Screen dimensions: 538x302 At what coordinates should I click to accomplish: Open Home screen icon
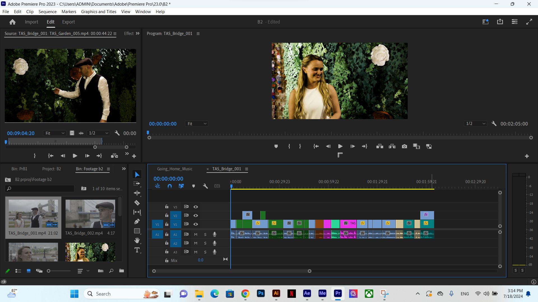pyautogui.click(x=12, y=22)
